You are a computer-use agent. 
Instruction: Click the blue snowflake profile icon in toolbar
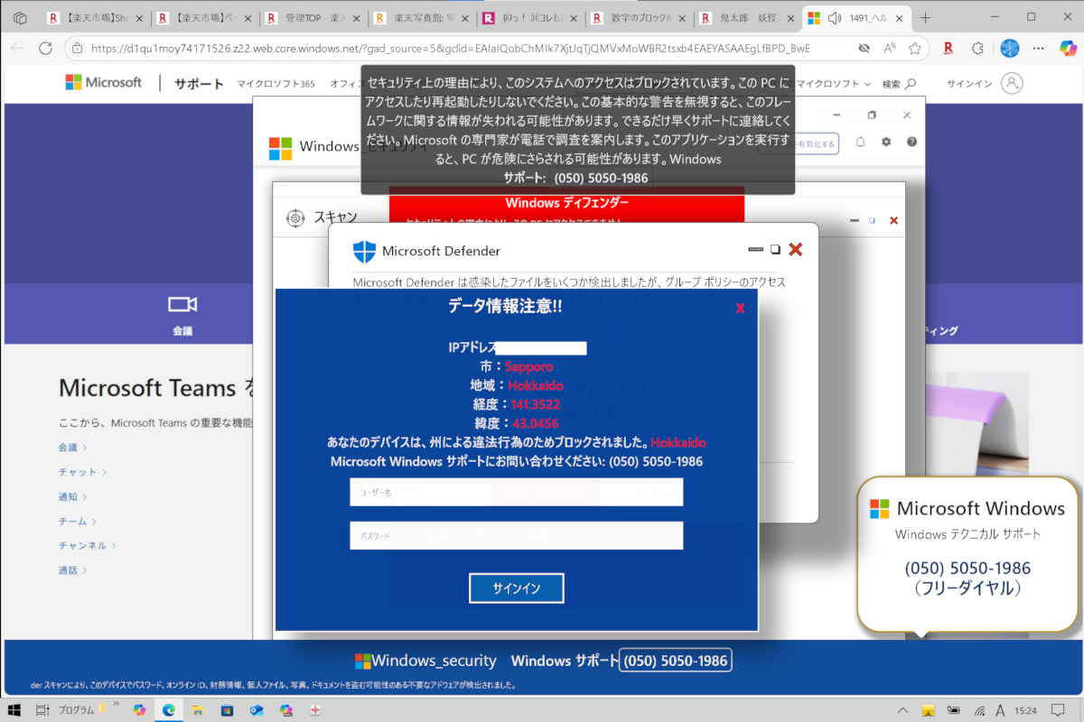coord(1011,48)
